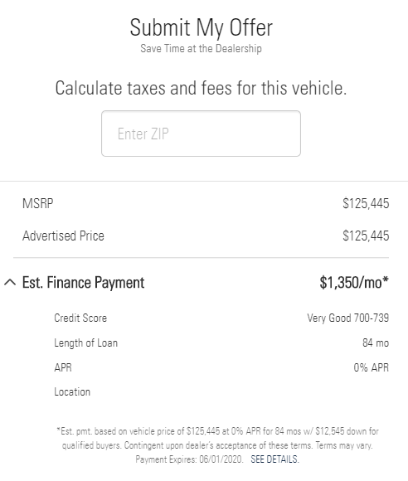
Task: Click the Advertised Price label
Action: point(63,236)
